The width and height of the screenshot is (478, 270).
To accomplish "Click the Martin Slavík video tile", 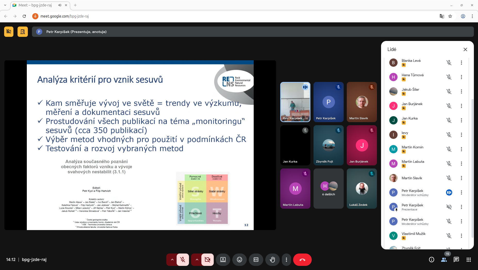I will [x=362, y=102].
